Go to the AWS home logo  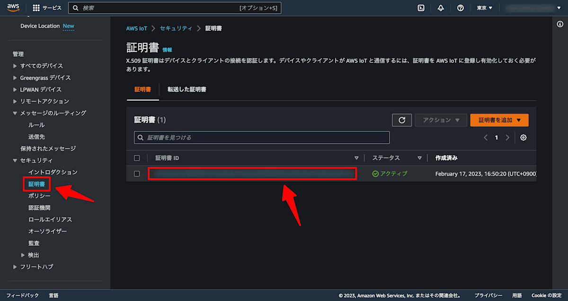click(x=13, y=8)
